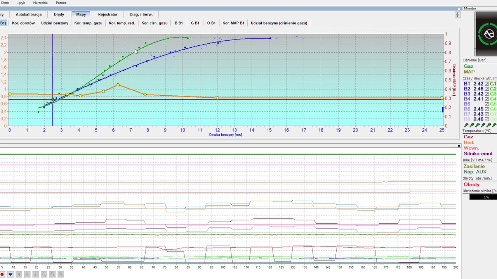Image resolution: width=497 pixels, height=279 pixels.
Task: Switch to the Autokalibracja tab
Action: coord(29,14)
